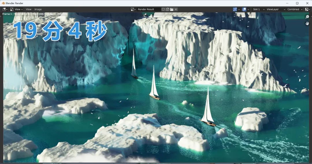
Task: Minimize the Blender Render window
Action: click(x=287, y=3)
